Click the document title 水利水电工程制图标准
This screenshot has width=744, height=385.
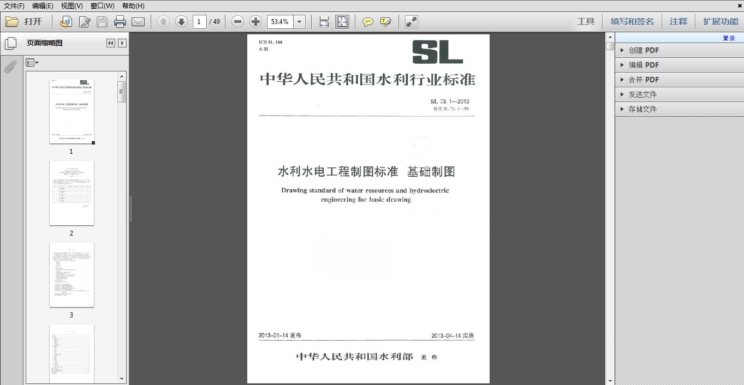click(338, 171)
